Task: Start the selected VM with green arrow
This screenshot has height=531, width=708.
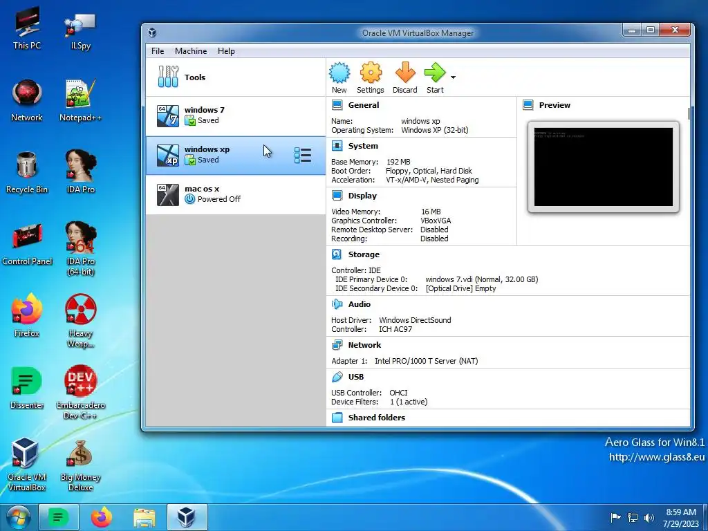Action: pos(435,73)
